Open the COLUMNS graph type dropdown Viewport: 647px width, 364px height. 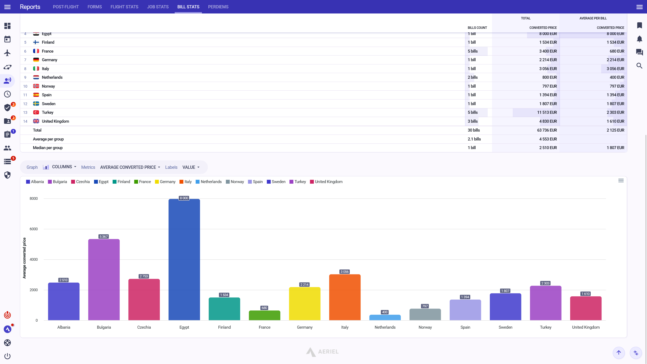point(64,167)
